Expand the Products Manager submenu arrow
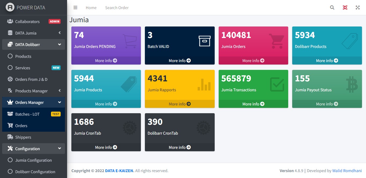 (60, 91)
